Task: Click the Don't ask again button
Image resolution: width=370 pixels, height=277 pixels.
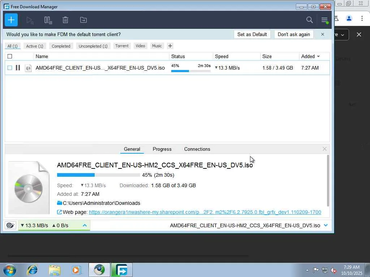Action: tap(294, 34)
